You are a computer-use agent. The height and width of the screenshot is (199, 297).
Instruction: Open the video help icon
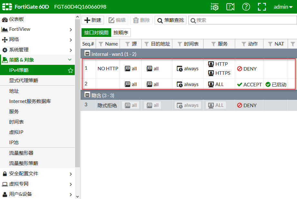(x=230, y=7)
